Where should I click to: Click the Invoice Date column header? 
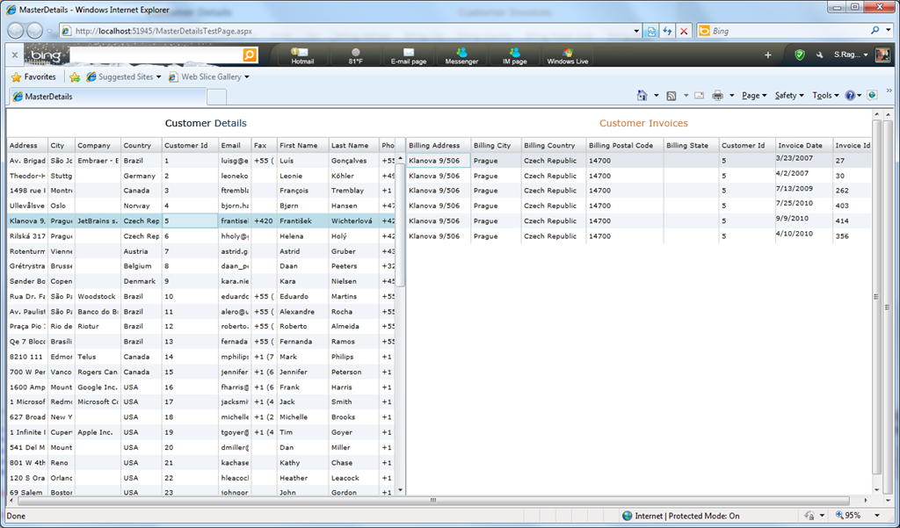[803, 146]
